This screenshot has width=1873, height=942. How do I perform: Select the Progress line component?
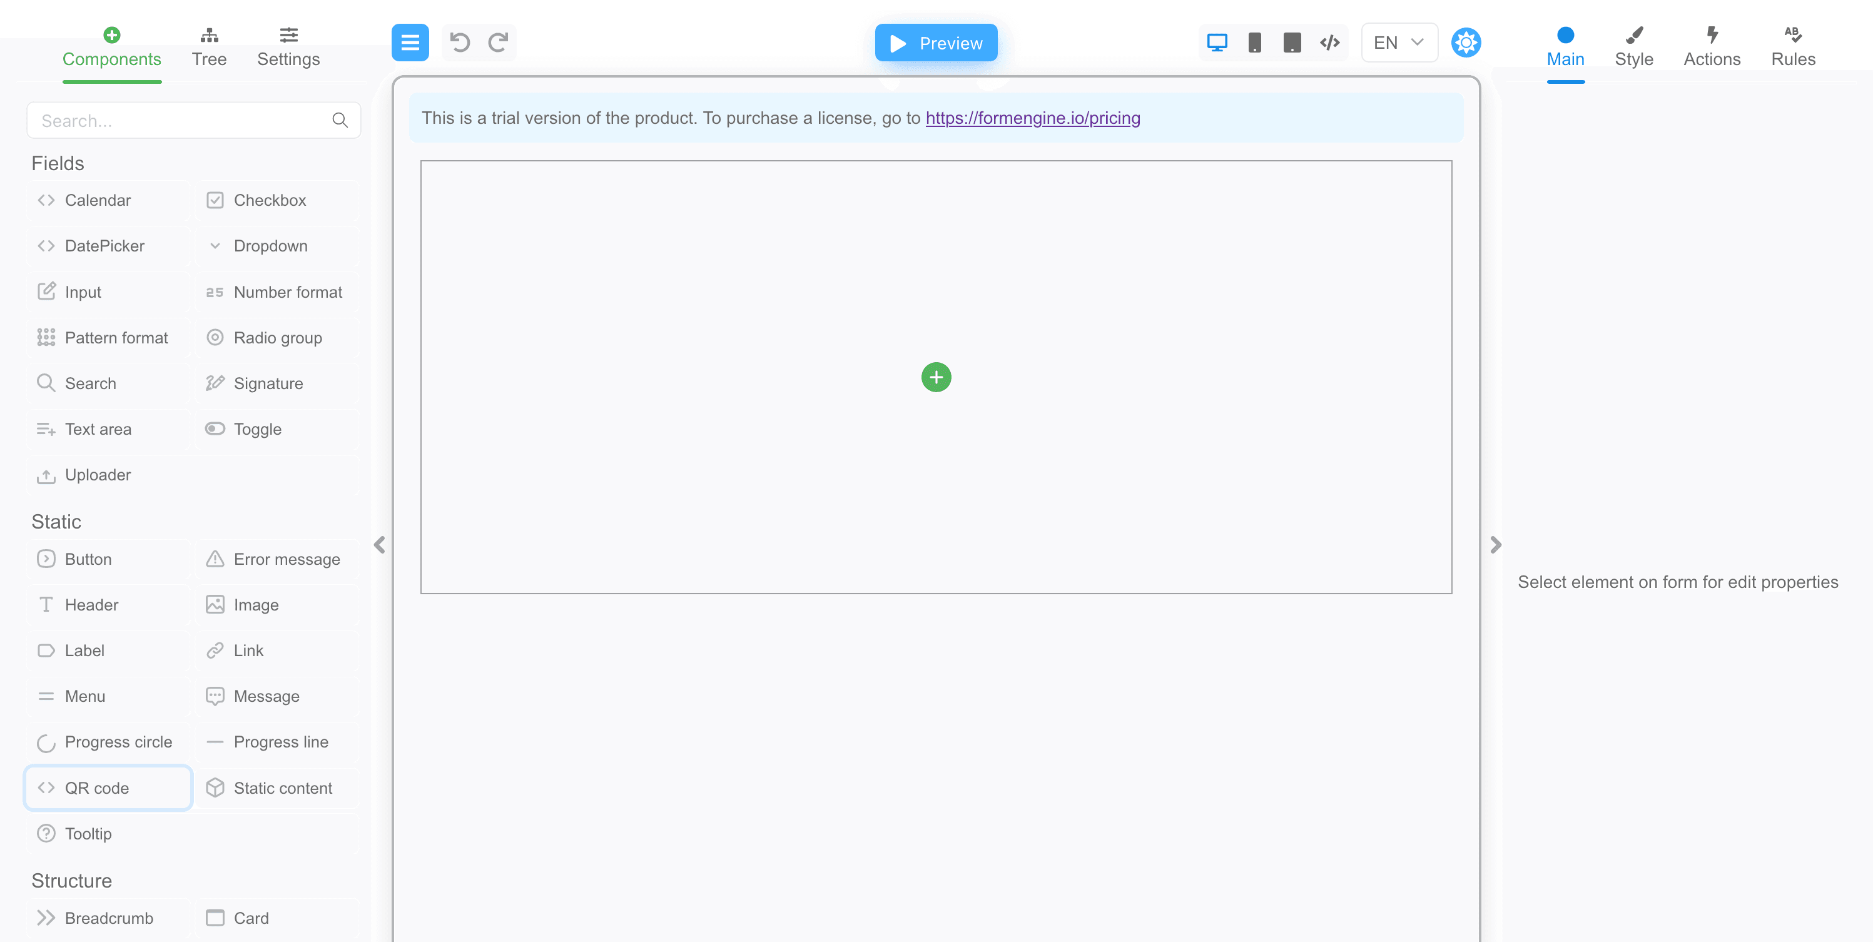pyautogui.click(x=281, y=741)
